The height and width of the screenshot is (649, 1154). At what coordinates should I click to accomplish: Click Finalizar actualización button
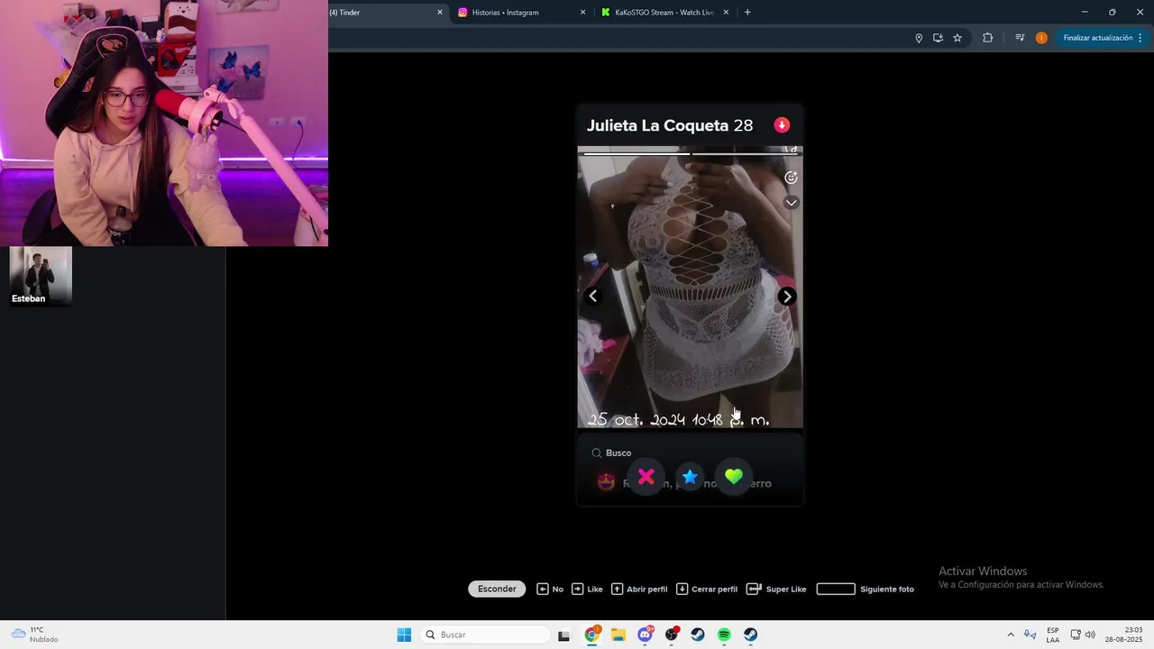click(1097, 38)
